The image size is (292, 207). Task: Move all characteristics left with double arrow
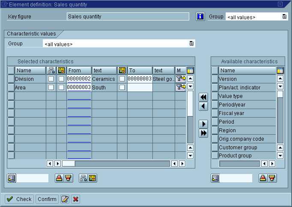tap(203, 97)
